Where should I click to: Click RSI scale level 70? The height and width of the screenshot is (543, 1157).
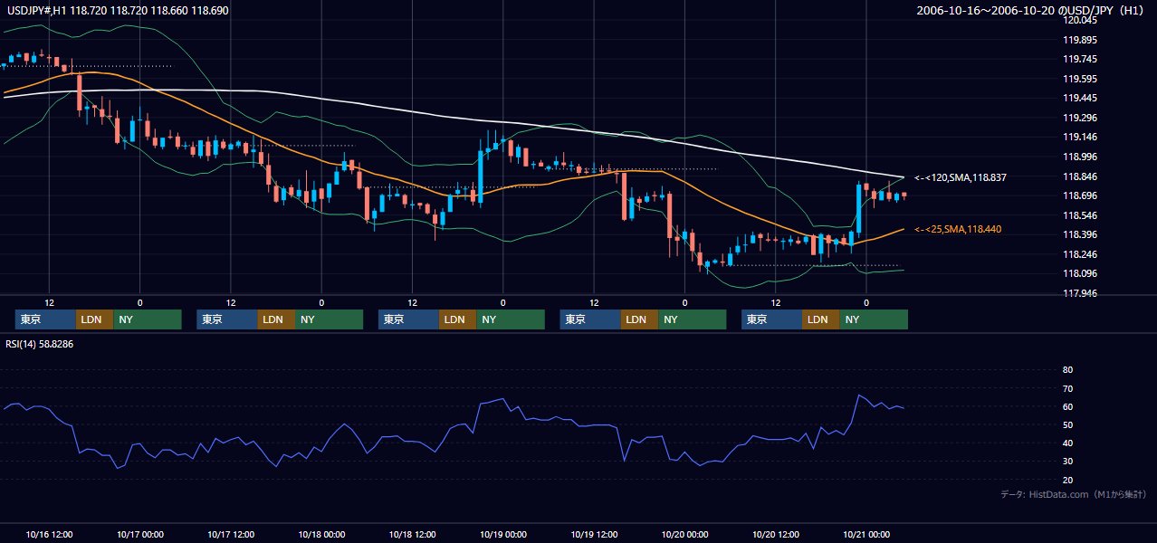[1067, 388]
